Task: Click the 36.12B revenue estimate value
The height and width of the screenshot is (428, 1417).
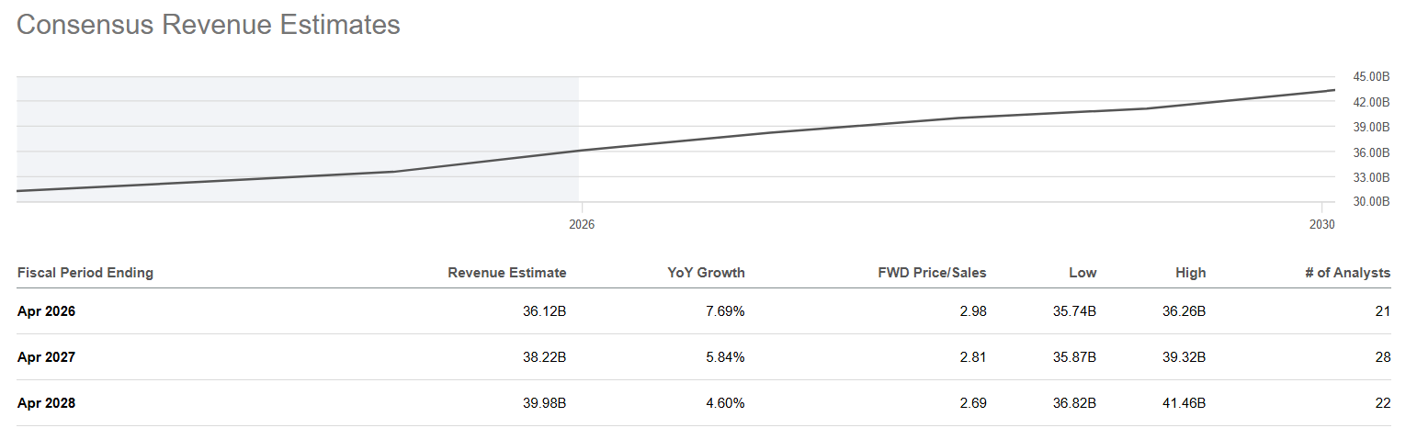Action: (544, 311)
